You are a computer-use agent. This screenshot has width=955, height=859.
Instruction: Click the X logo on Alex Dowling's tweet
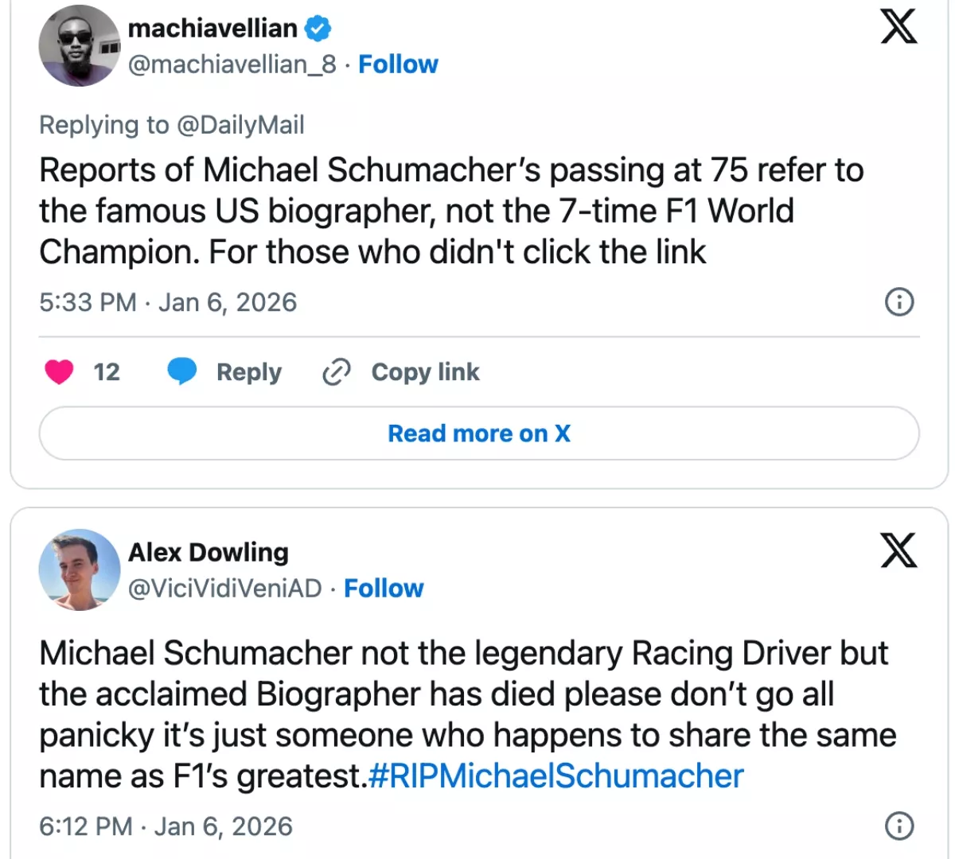click(x=898, y=550)
